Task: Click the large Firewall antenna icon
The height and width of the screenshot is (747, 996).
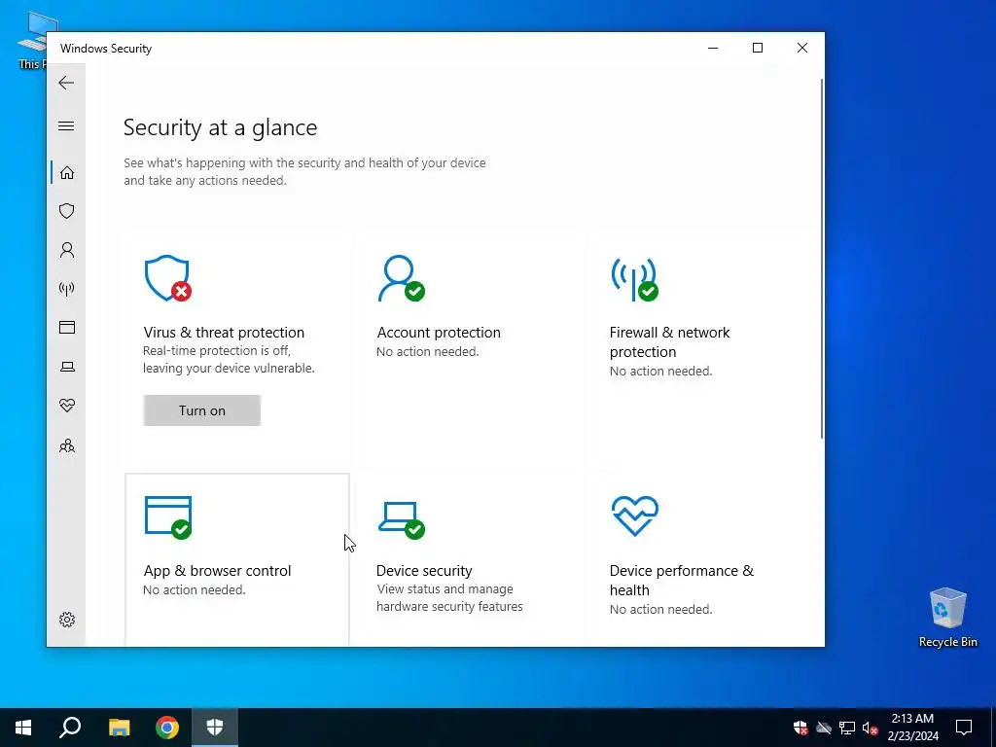Action: (634, 279)
